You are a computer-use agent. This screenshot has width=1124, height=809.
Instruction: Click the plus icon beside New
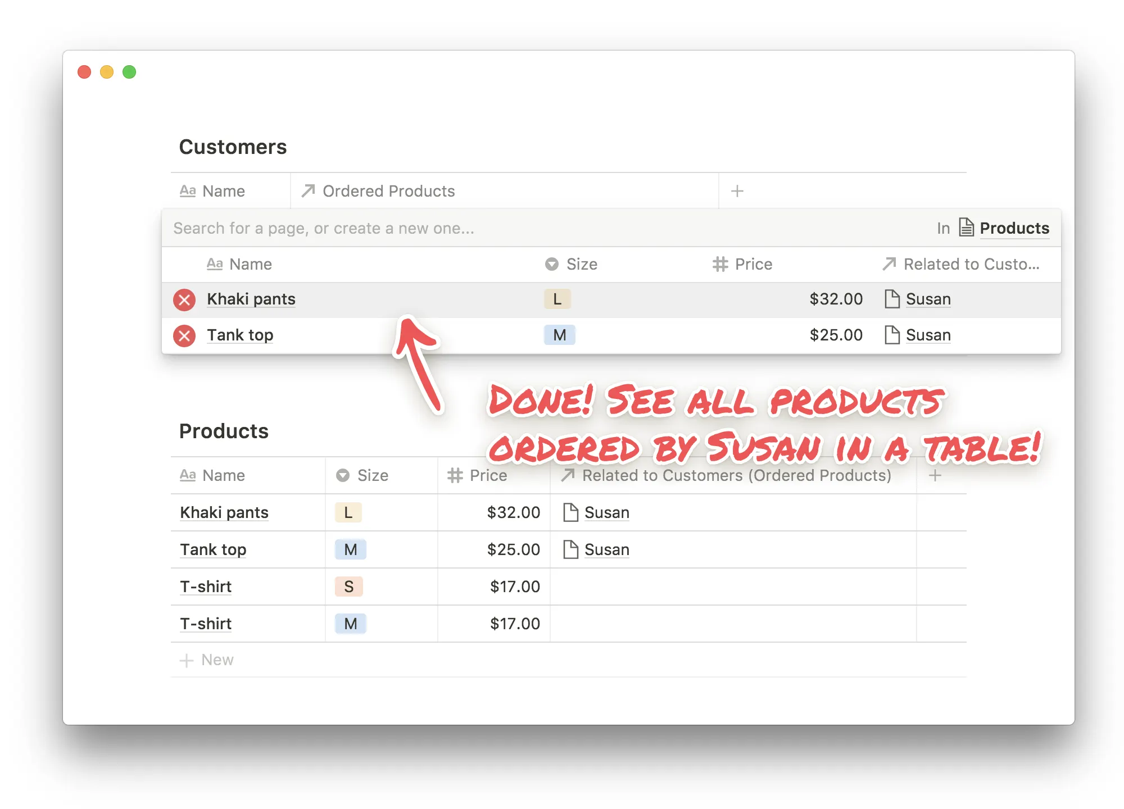187,660
